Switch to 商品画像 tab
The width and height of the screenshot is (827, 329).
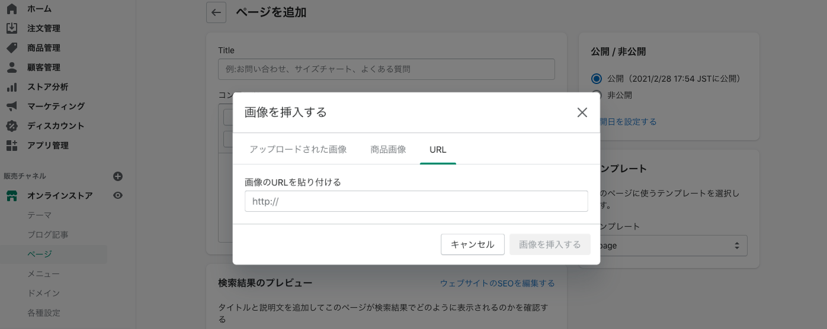tap(388, 150)
